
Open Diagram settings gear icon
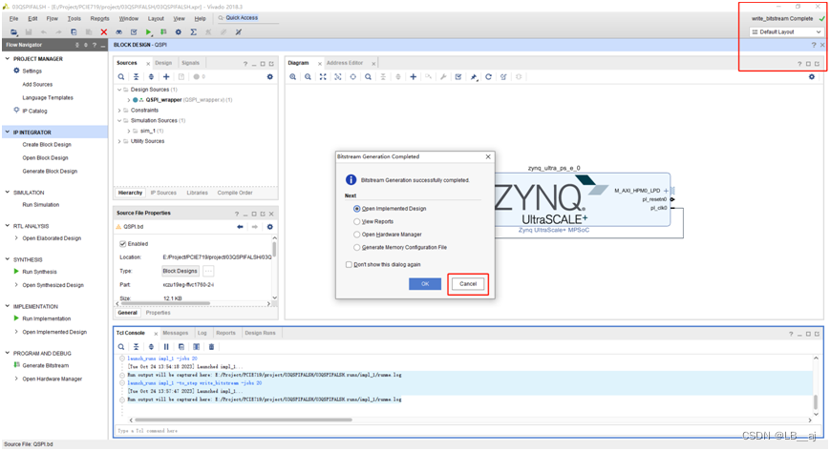point(812,76)
